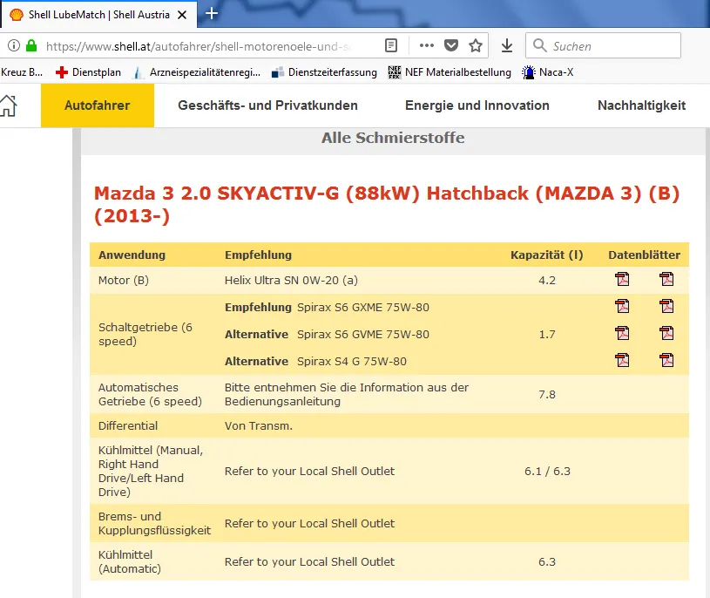Click Spirax S6 GVME 75W-80 alternative

click(363, 335)
